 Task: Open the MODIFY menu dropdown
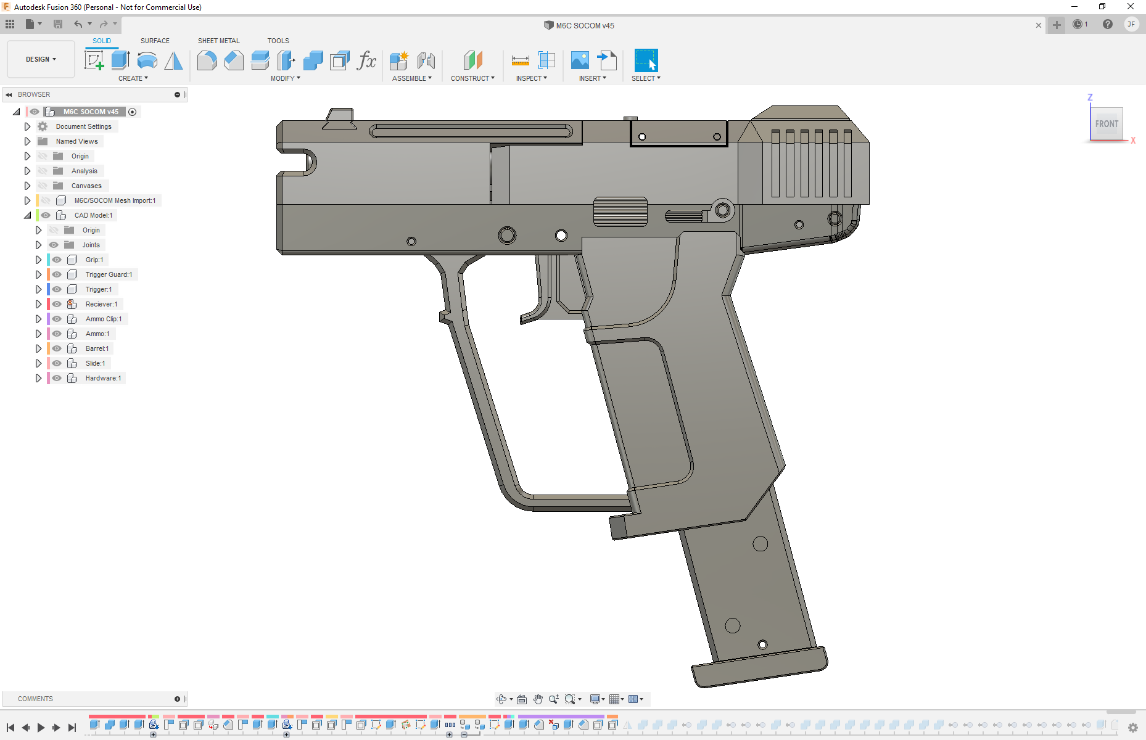(285, 78)
